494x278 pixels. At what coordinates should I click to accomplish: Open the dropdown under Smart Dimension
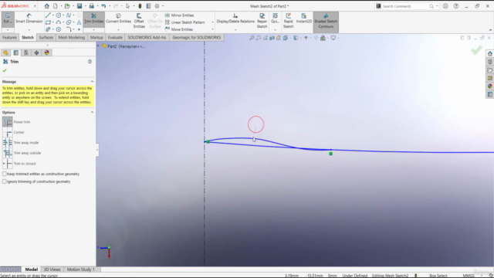(29, 30)
